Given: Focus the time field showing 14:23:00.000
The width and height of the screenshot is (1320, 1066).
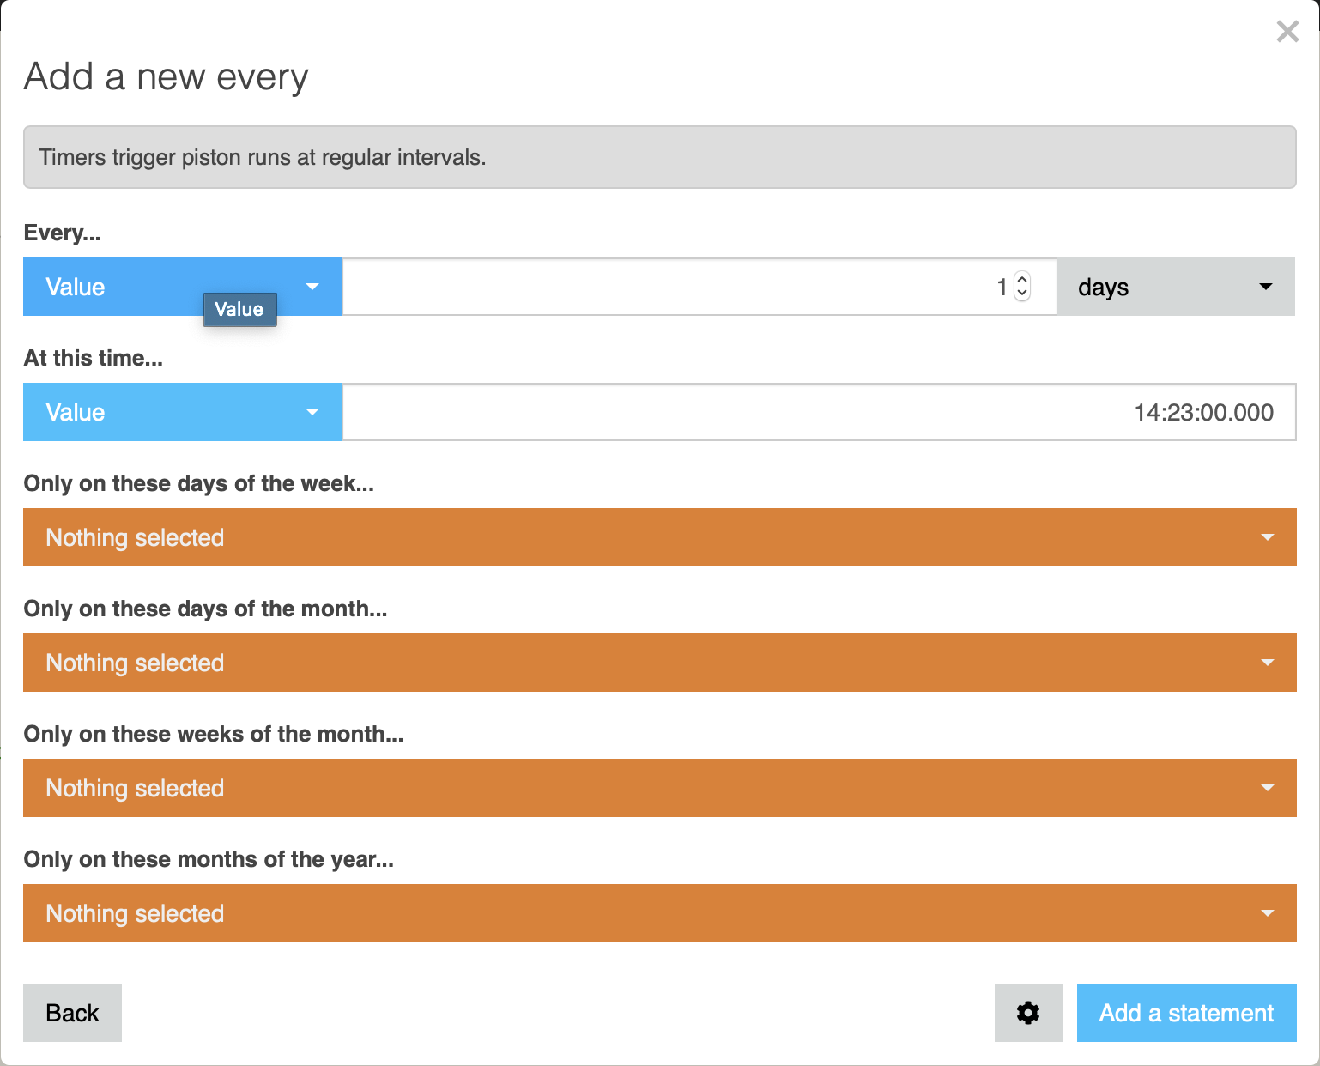Looking at the screenshot, I should click(819, 412).
